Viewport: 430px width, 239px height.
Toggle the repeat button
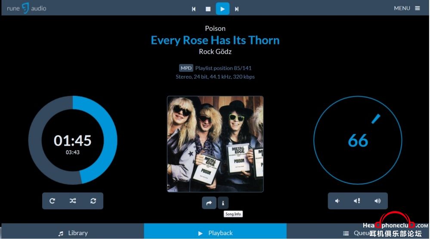coord(52,201)
